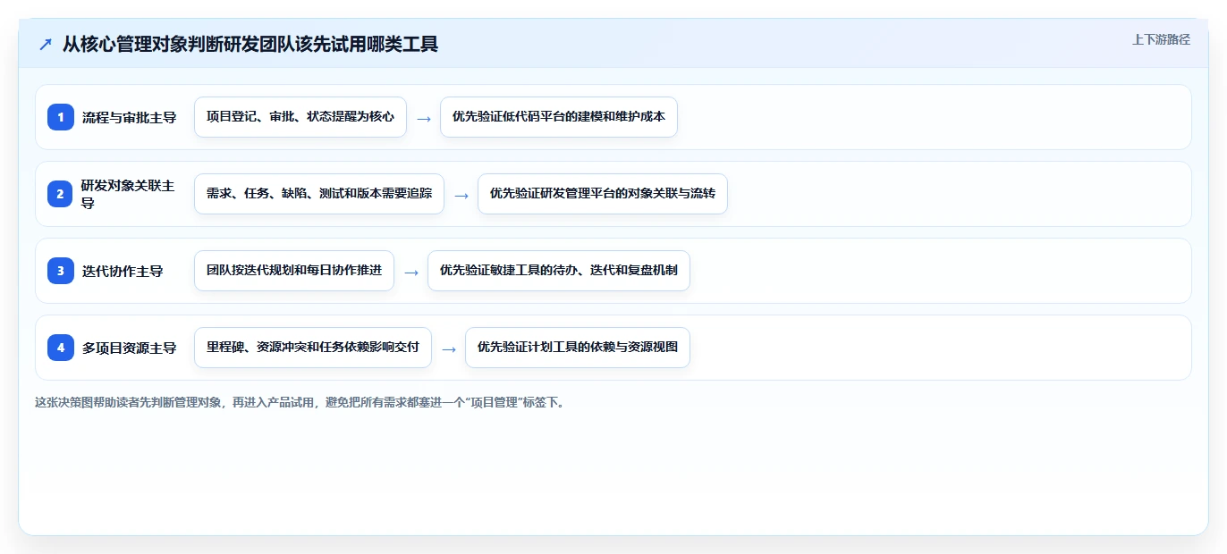Click the 需求、任务、缺陷、测试和版本需要追踪 box

pyautogui.click(x=319, y=194)
